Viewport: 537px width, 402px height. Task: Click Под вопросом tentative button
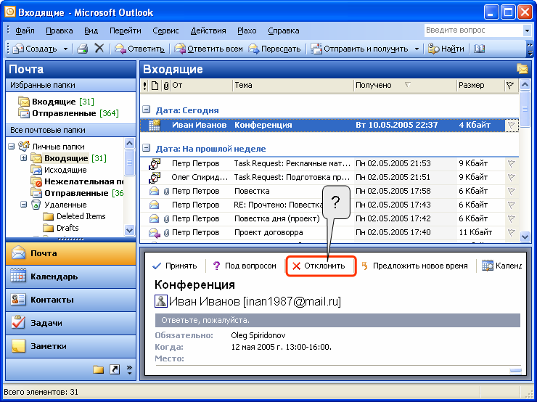tap(245, 266)
